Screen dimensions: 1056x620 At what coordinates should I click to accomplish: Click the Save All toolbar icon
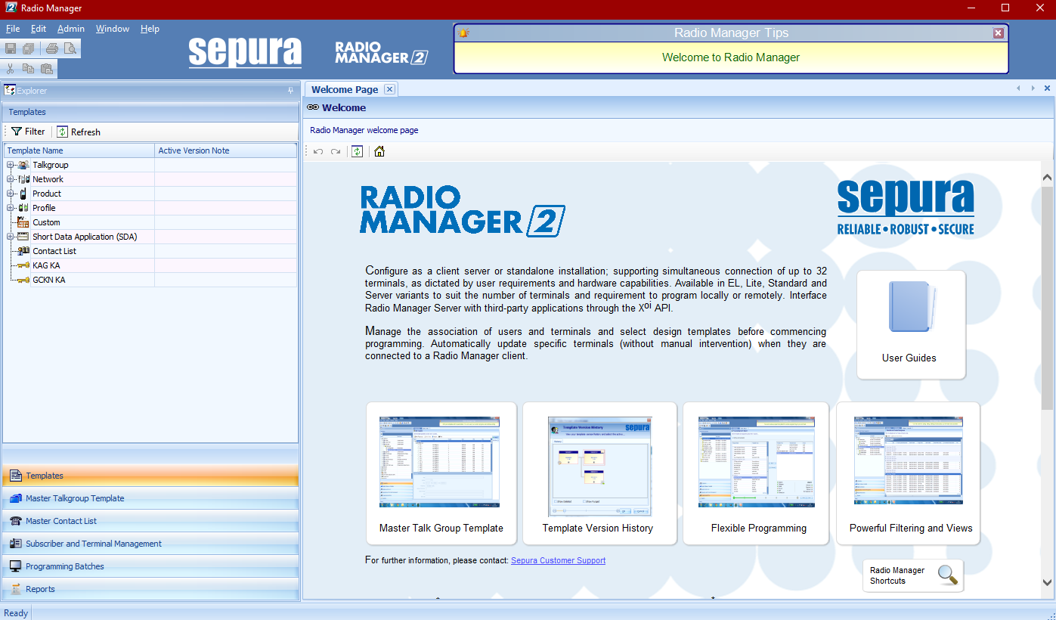[x=28, y=49]
